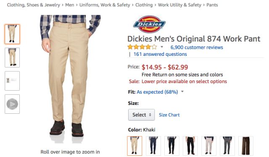Open the Size Select dropdown

pos(141,115)
